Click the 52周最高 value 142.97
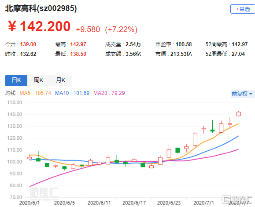 [240, 44]
